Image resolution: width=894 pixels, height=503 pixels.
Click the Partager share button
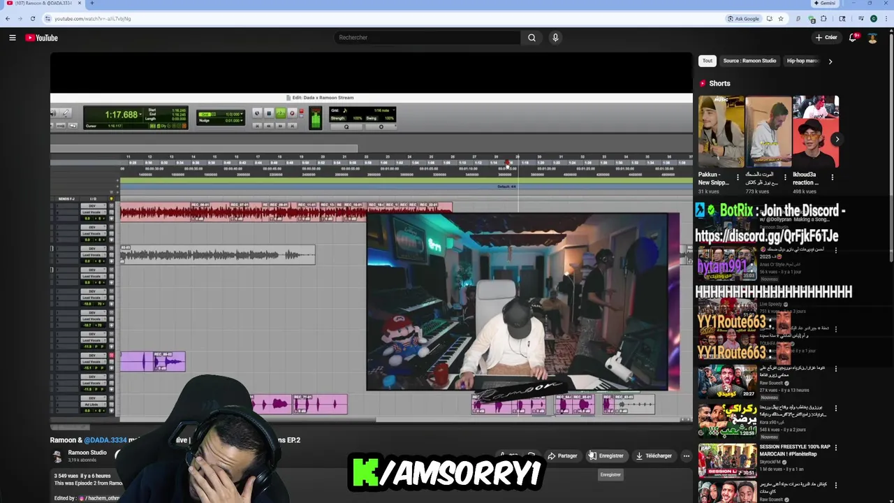tap(562, 456)
